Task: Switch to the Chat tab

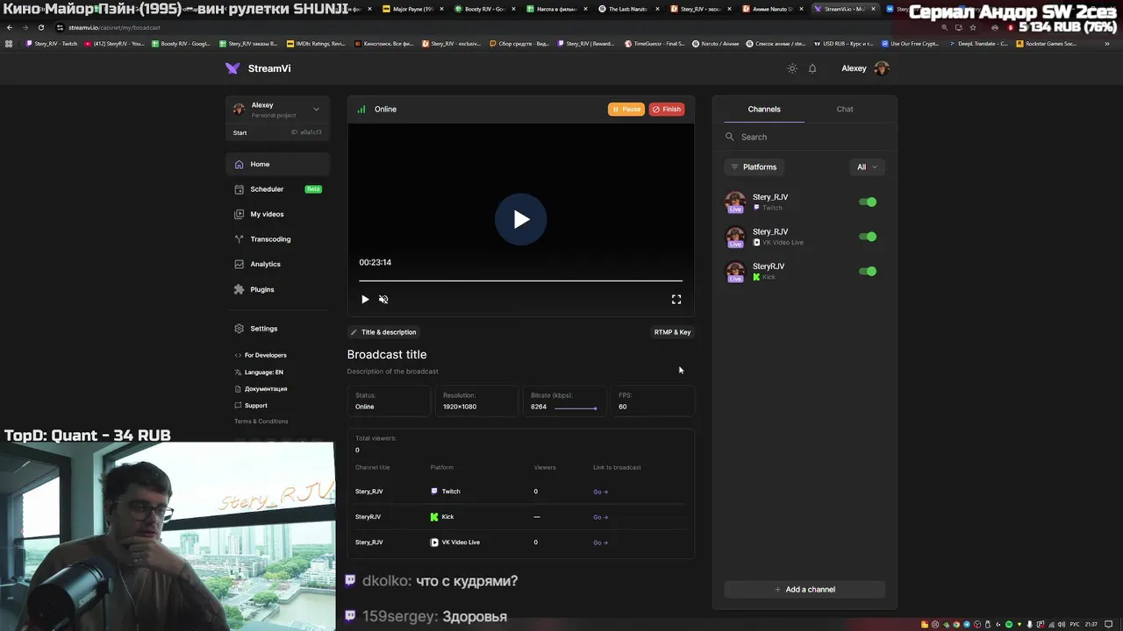Action: point(845,110)
